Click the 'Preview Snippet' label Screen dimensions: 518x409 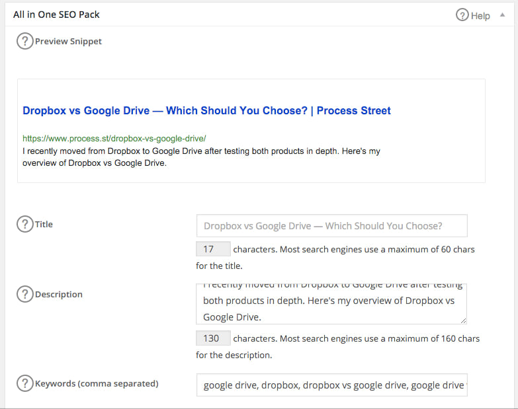pos(68,42)
